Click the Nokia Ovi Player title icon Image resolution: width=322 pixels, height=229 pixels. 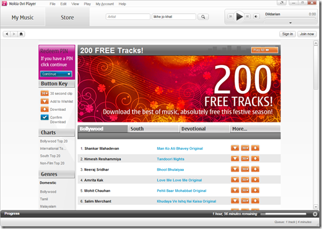point(4,4)
